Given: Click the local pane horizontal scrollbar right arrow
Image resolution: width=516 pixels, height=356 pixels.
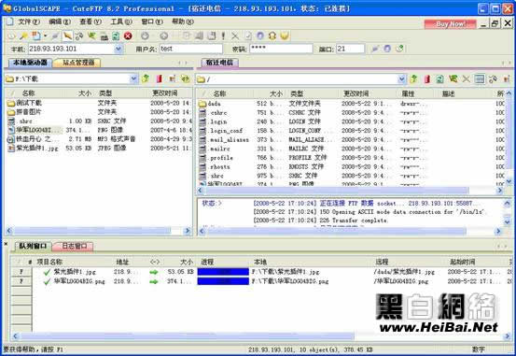Looking at the screenshot, I should click(188, 231).
